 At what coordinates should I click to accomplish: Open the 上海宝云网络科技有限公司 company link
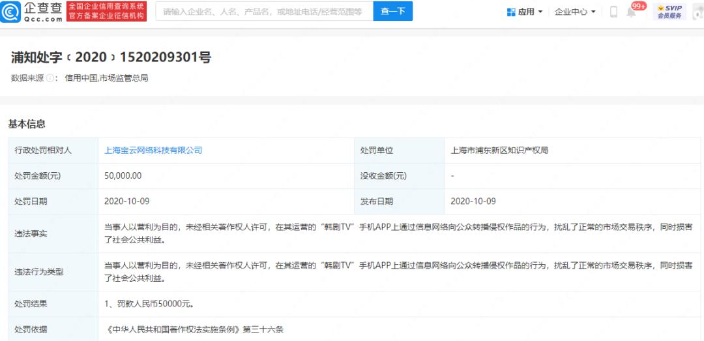153,150
